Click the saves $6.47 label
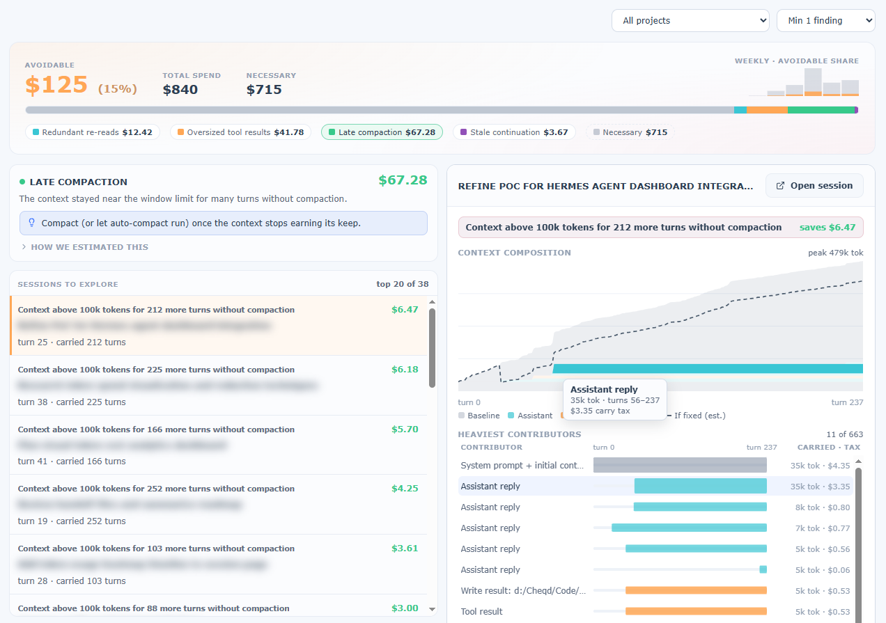 pyautogui.click(x=827, y=228)
